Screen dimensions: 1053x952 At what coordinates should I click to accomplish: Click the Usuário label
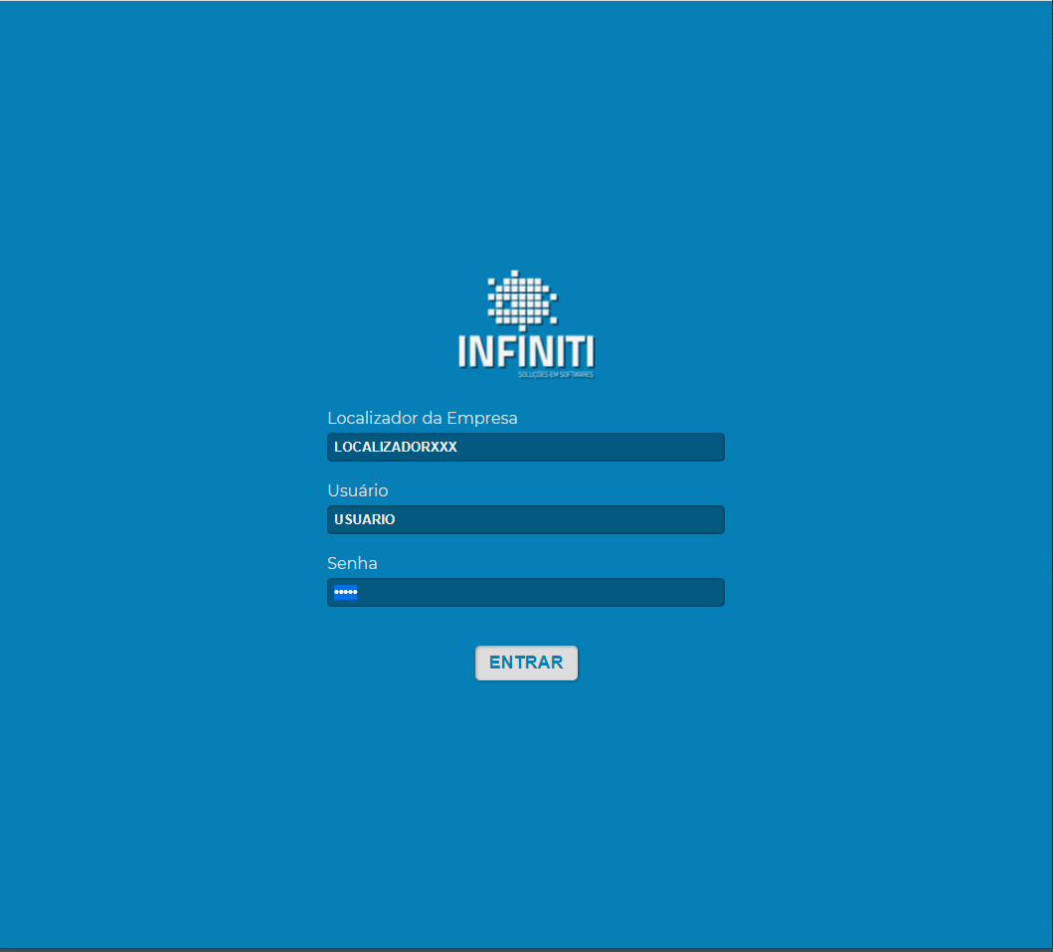click(x=357, y=490)
